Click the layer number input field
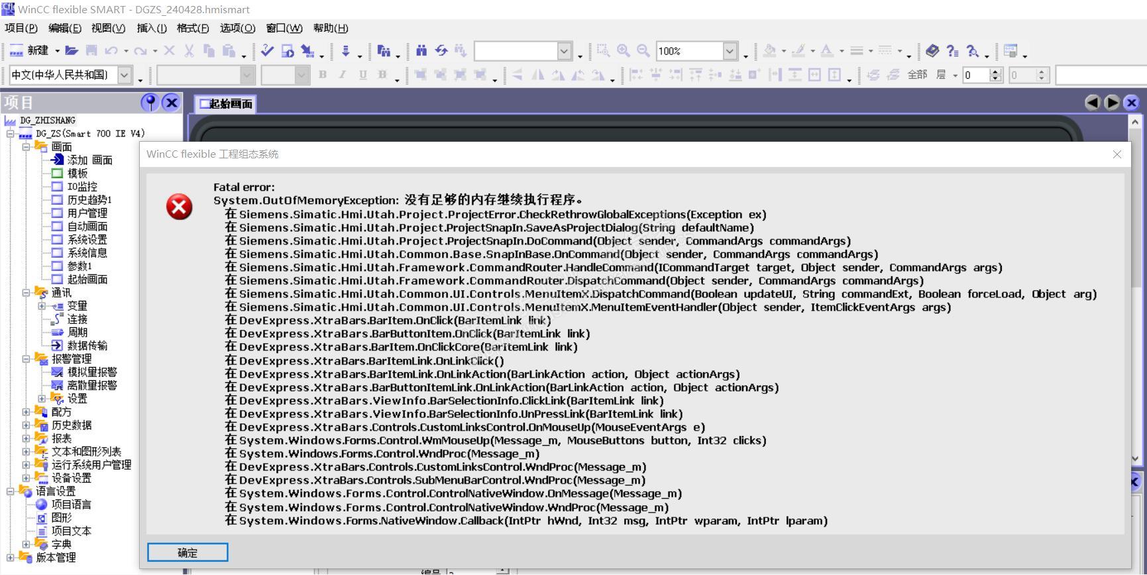This screenshot has width=1147, height=575. [x=975, y=75]
